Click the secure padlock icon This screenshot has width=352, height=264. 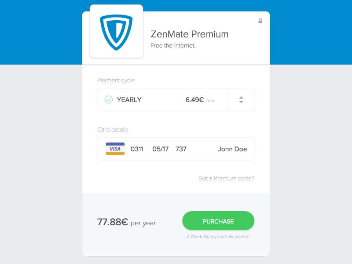tap(260, 21)
